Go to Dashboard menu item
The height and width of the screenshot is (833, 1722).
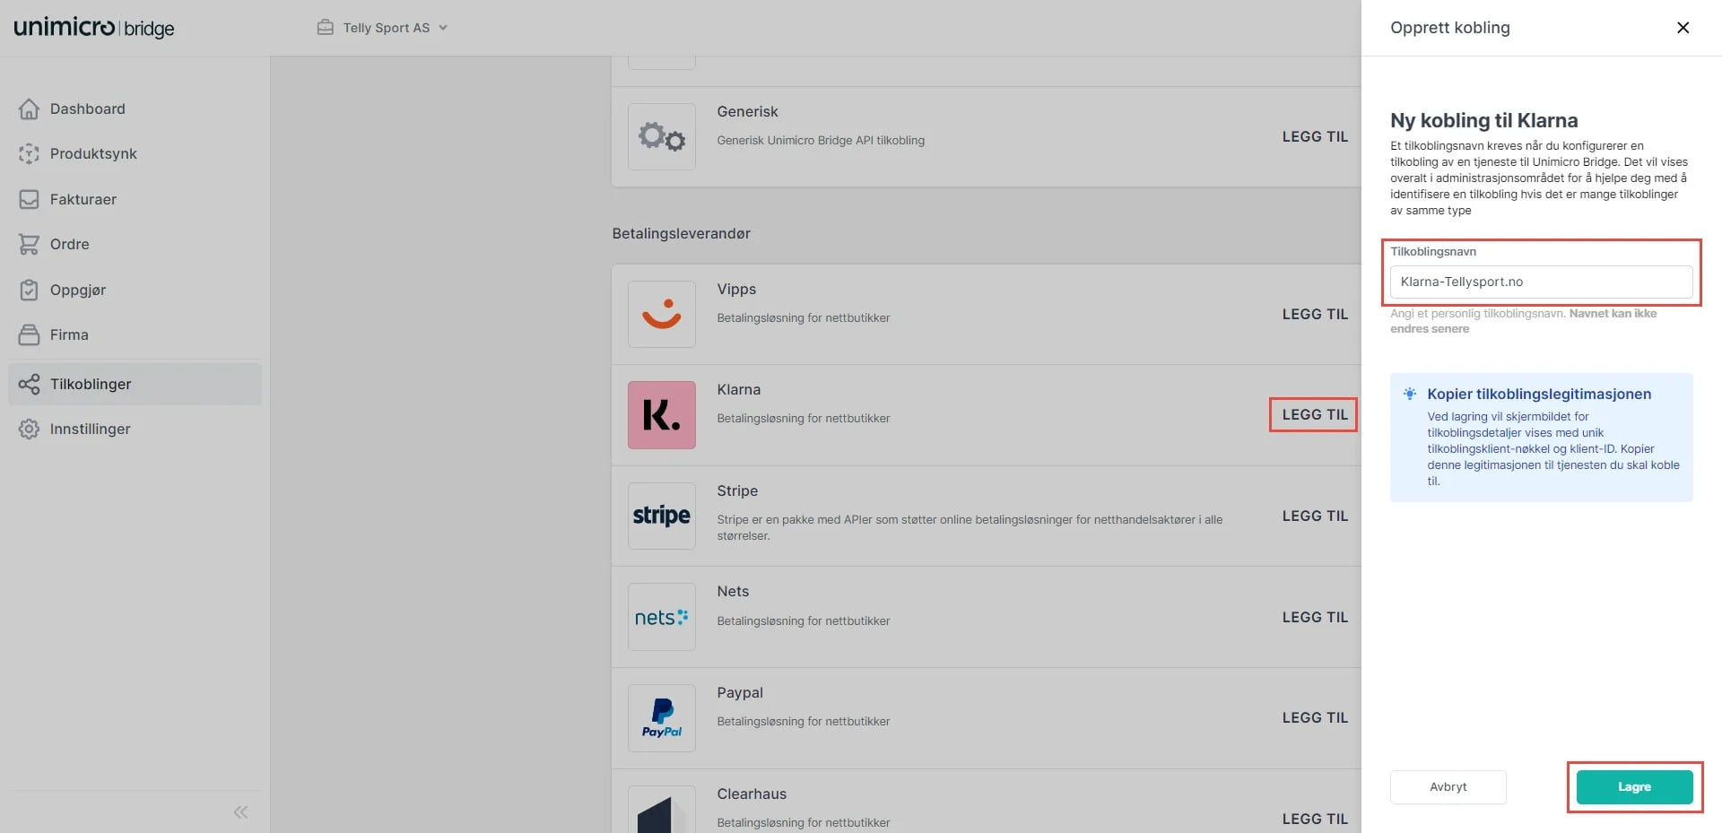coord(135,108)
